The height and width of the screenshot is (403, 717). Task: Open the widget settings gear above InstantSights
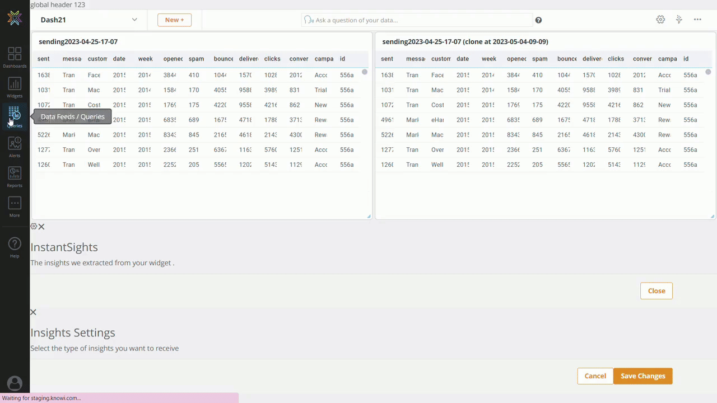[x=33, y=226]
